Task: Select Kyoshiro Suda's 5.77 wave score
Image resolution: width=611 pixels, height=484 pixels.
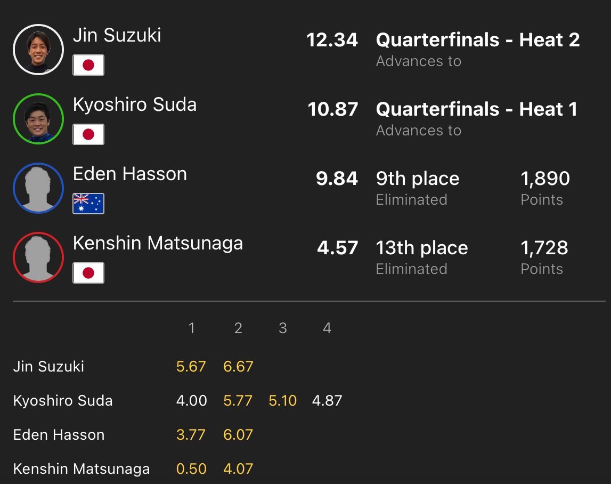Action: click(x=238, y=401)
